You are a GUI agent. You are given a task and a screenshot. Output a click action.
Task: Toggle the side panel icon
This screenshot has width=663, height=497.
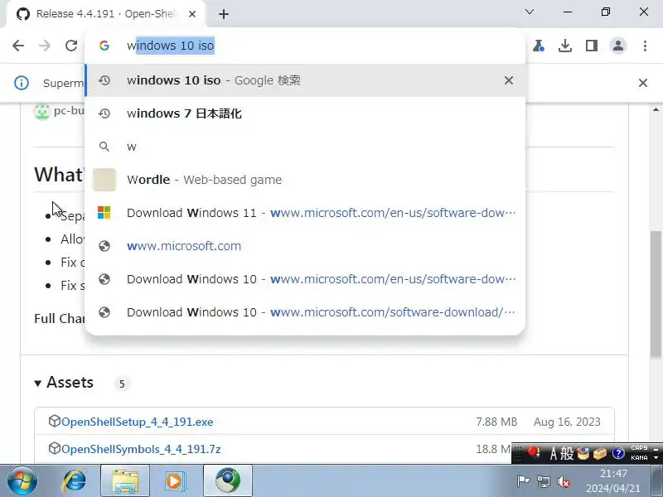point(592,46)
